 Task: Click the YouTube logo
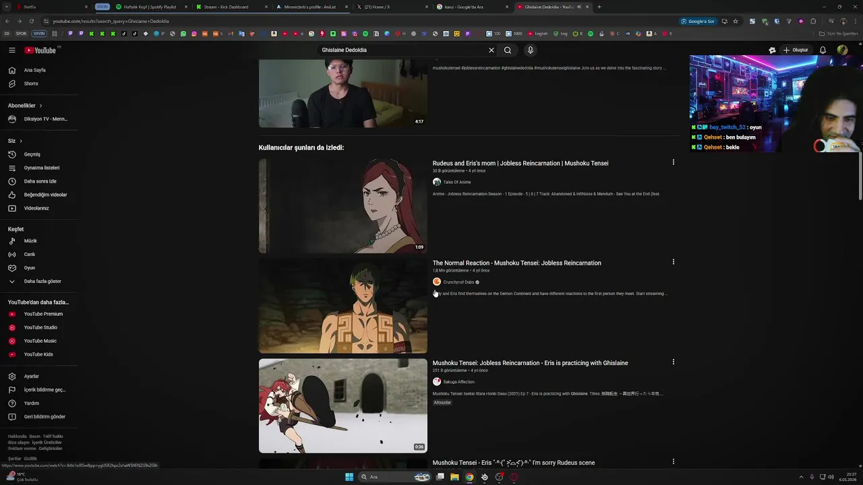coord(42,50)
